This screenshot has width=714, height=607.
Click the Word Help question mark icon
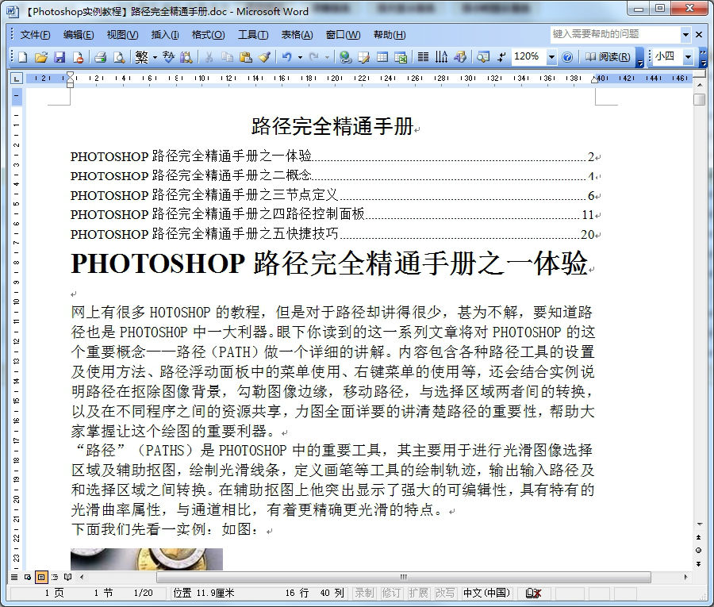(567, 57)
